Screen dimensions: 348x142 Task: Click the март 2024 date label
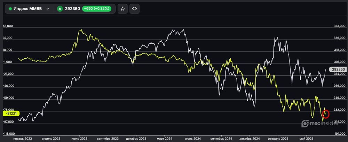click(x=164, y=139)
